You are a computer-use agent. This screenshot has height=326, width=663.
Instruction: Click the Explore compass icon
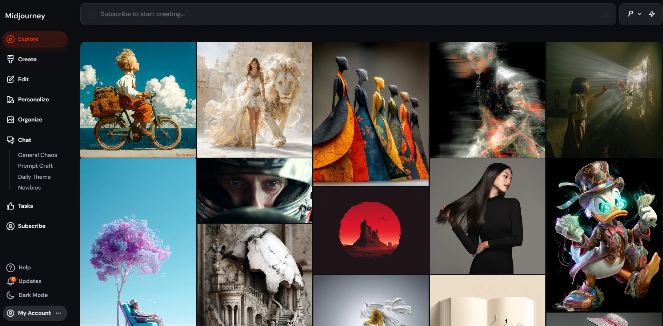(11, 39)
